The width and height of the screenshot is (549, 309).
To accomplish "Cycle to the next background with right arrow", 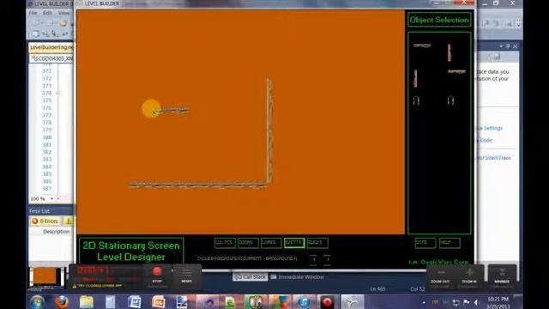I will pos(327,259).
